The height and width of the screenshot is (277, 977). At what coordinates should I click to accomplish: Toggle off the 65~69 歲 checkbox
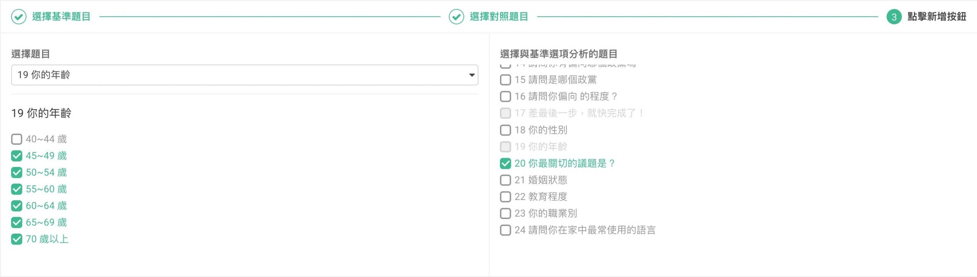click(x=17, y=223)
